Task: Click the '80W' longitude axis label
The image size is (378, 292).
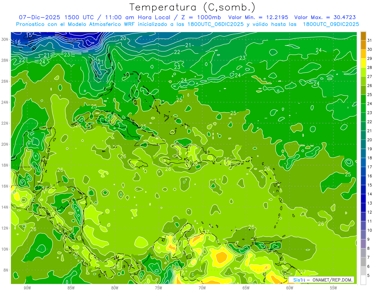Action: click(115, 288)
